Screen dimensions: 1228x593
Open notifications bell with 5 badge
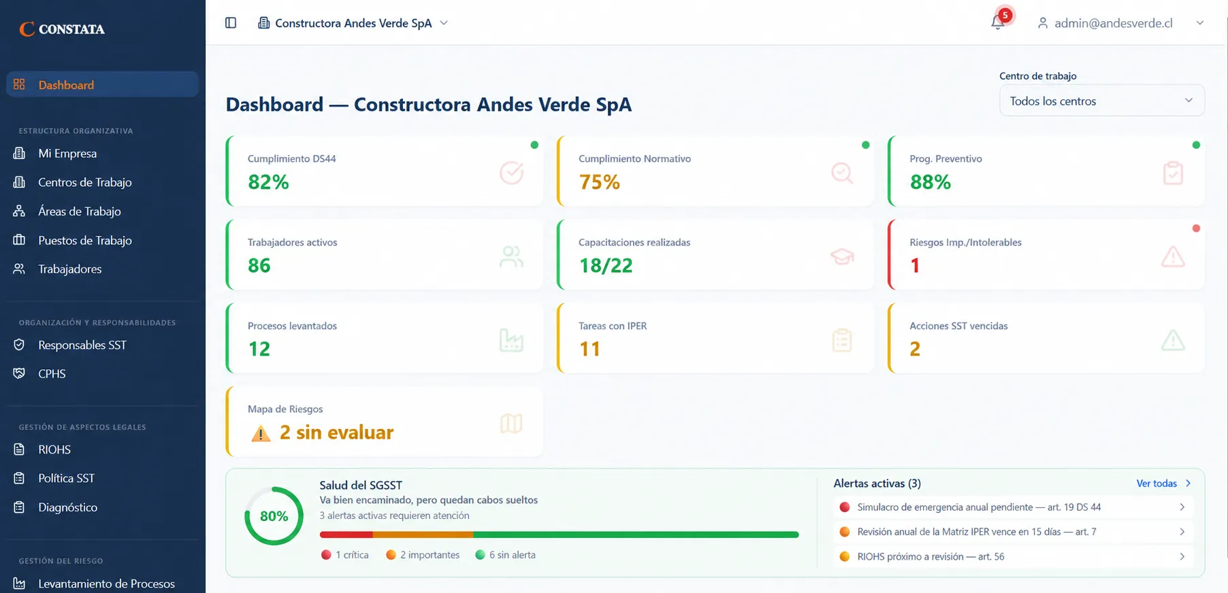pyautogui.click(x=998, y=22)
